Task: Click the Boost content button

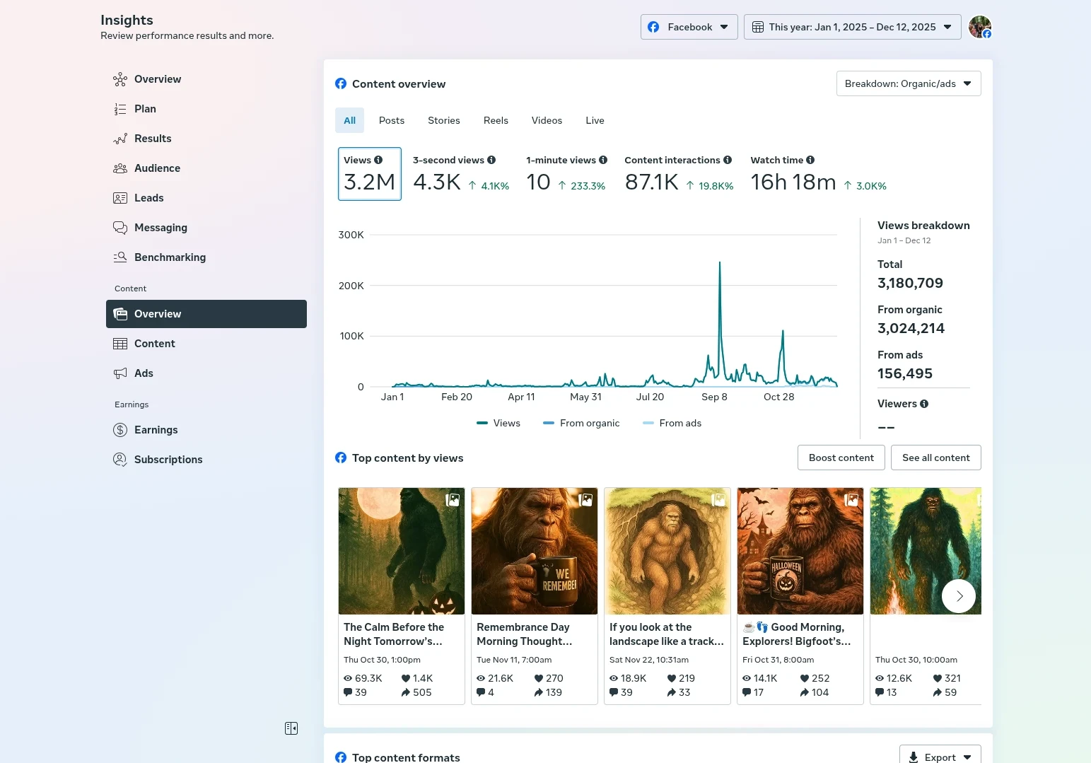Action: tap(841, 458)
